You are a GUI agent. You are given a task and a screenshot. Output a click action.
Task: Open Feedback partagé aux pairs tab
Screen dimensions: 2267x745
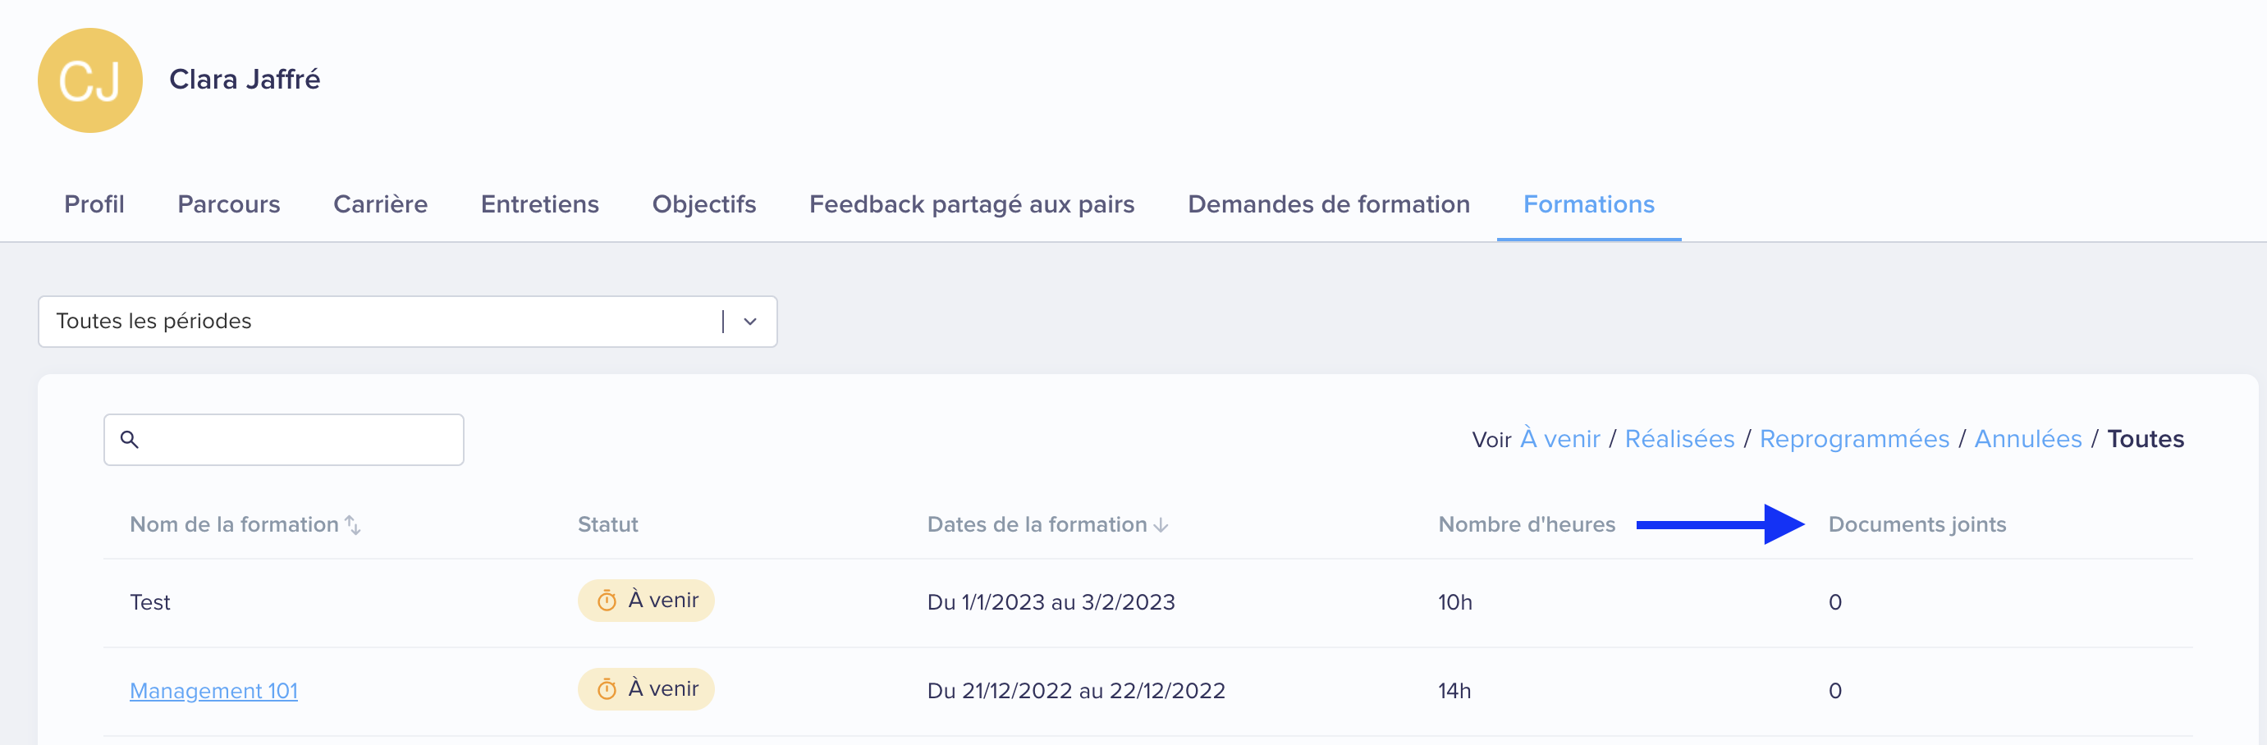click(x=972, y=204)
